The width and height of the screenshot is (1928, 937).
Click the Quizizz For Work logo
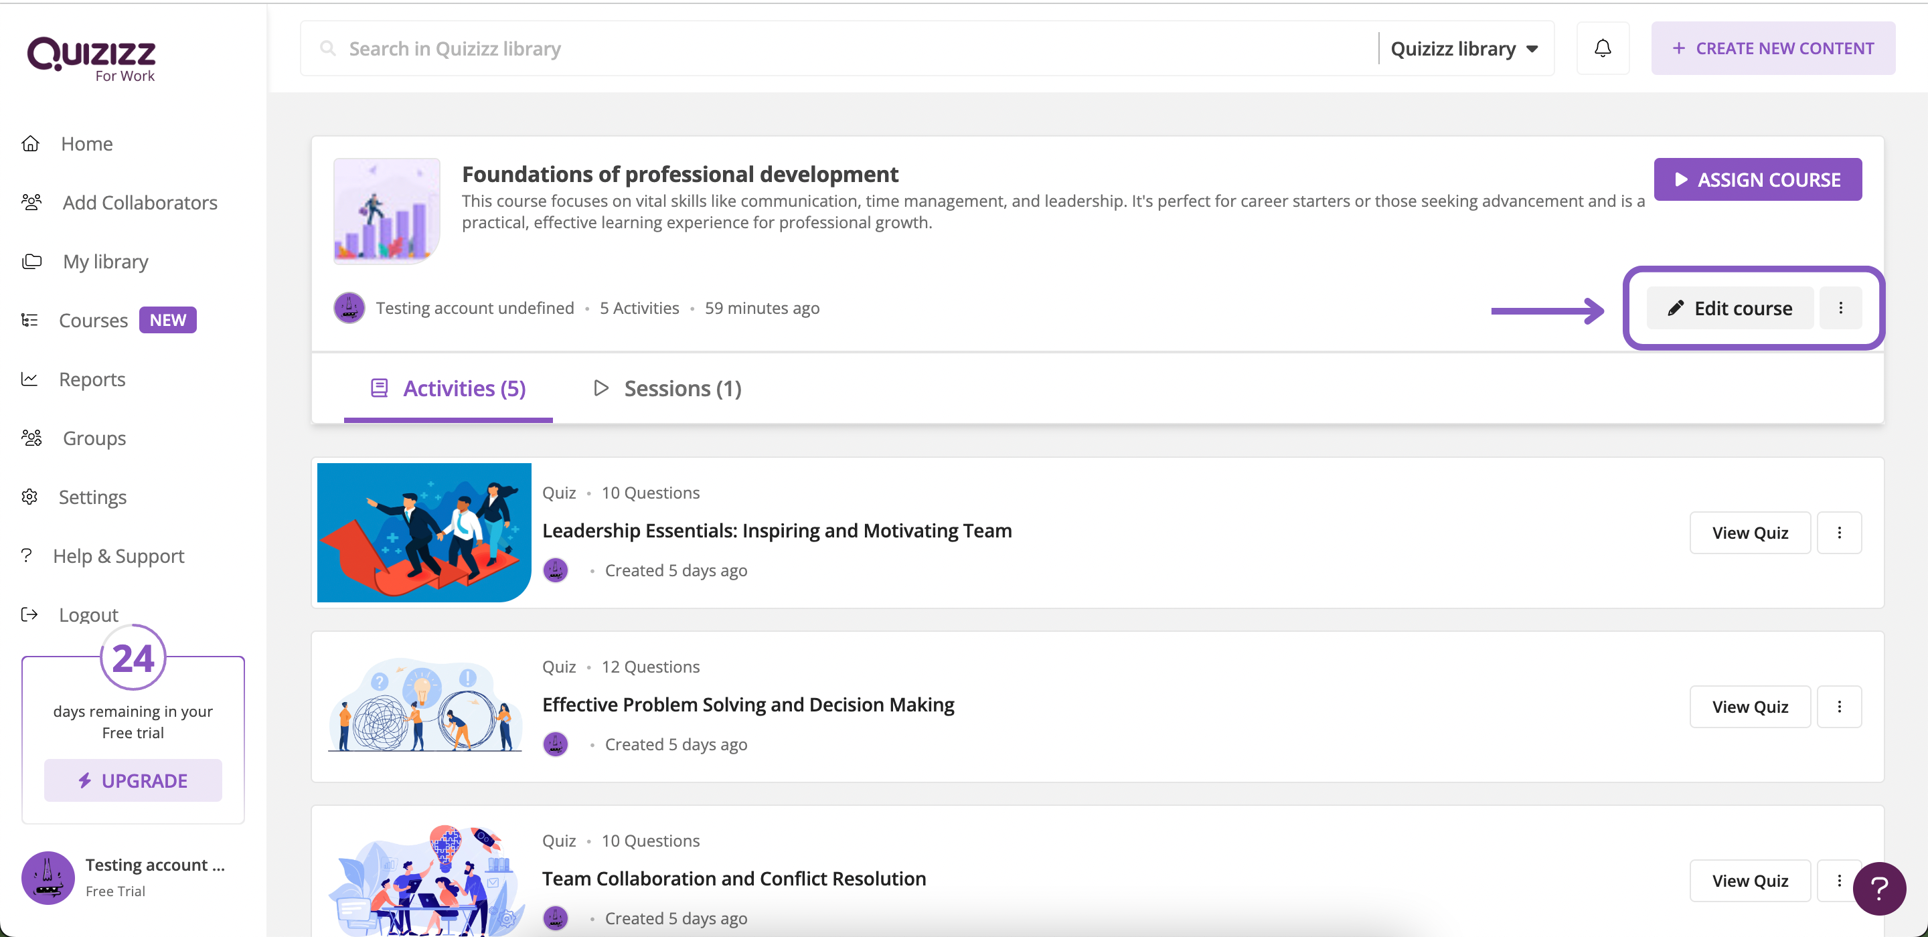[x=91, y=58]
